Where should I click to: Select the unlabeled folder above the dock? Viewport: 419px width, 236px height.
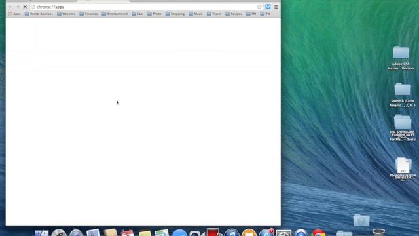tap(361, 220)
